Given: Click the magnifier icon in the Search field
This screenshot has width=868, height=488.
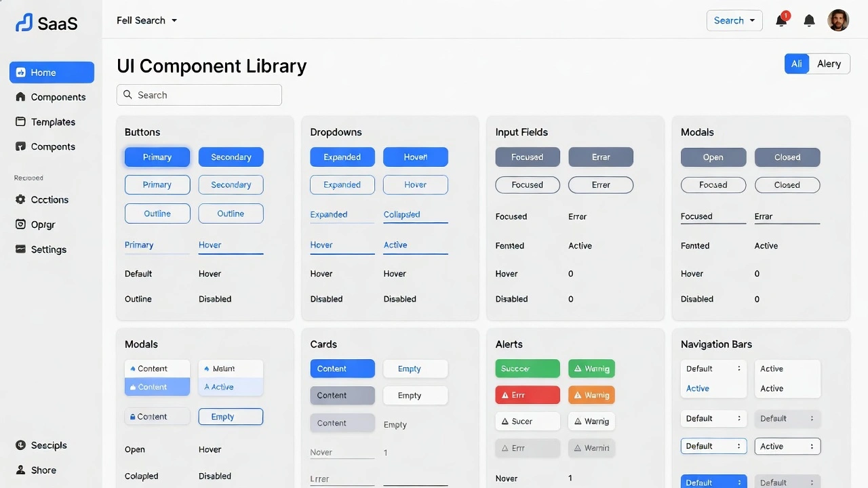Looking at the screenshot, I should coord(128,95).
